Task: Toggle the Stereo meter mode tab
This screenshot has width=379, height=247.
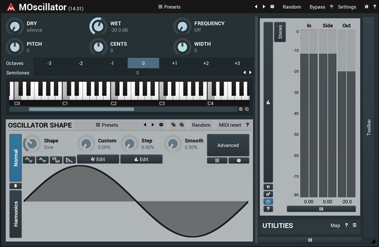Action: (280, 32)
